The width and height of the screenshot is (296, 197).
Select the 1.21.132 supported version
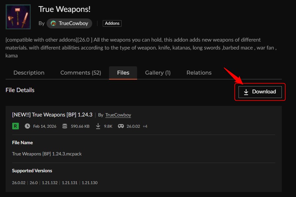49,182
